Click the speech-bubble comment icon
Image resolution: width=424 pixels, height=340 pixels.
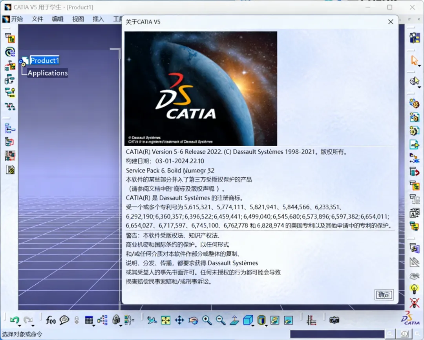[x=64, y=320]
